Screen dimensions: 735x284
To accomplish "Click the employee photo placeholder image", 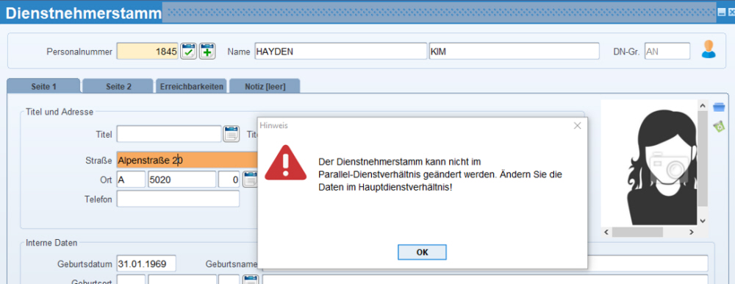I will click(649, 163).
